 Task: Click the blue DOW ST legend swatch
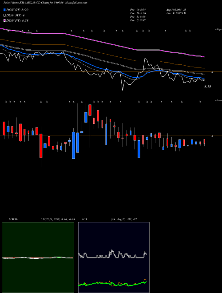click(x=4, y=10)
